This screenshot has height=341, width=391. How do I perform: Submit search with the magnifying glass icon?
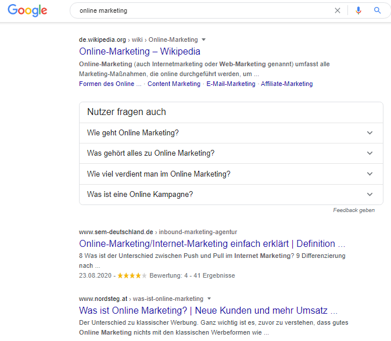[377, 10]
